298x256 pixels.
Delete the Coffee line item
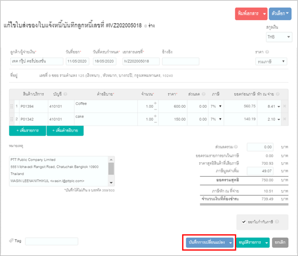tap(284, 106)
